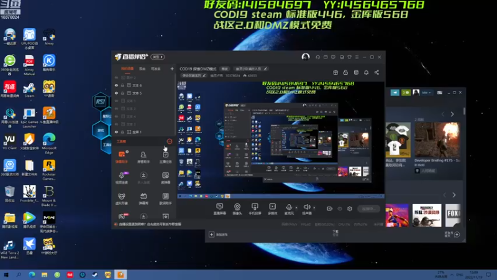Open the T-shirt merchandise thumbnail in Steam
This screenshot has width=497, height=280.
click(398, 140)
